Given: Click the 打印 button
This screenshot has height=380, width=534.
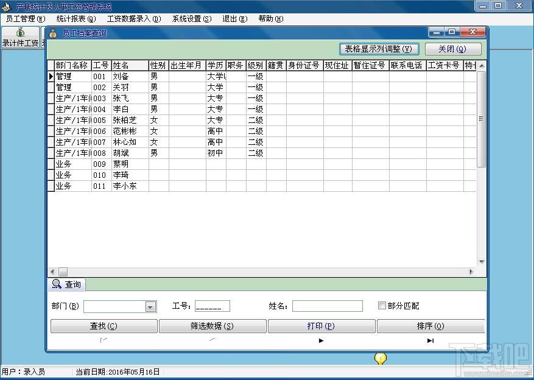Looking at the screenshot, I should [321, 326].
